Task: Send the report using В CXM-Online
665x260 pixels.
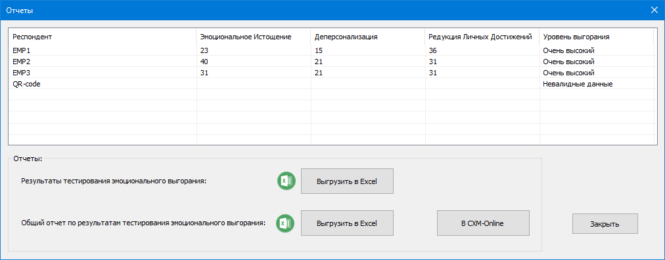Action: [483, 223]
